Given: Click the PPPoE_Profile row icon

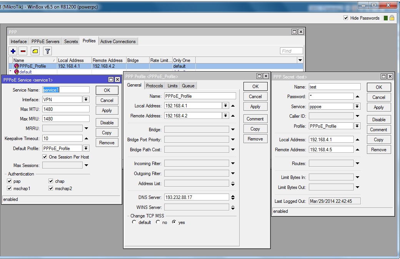Looking at the screenshot, I should (x=17, y=66).
